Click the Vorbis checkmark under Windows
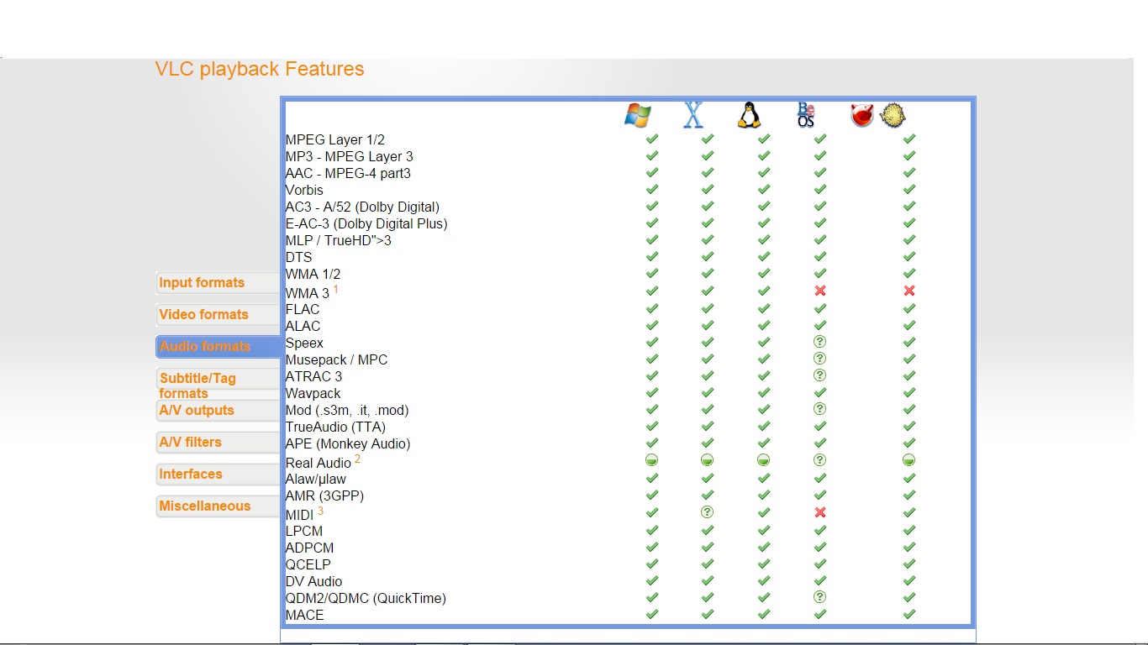1148x645 pixels. coord(651,189)
